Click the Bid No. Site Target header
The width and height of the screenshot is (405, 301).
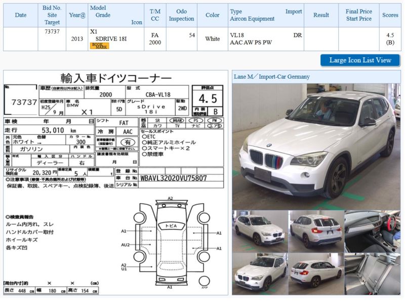pos(52,15)
